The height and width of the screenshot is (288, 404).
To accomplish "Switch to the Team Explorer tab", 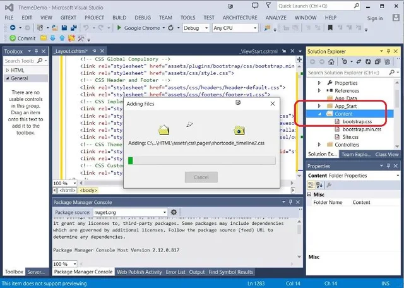I will point(356,154).
